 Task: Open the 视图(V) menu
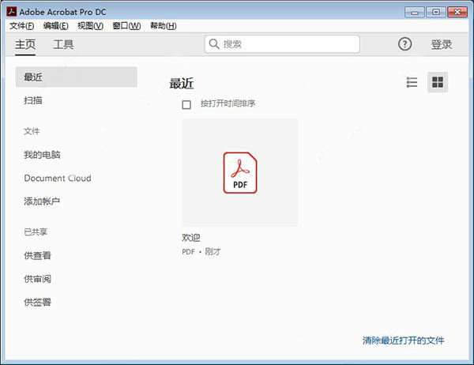click(x=90, y=26)
